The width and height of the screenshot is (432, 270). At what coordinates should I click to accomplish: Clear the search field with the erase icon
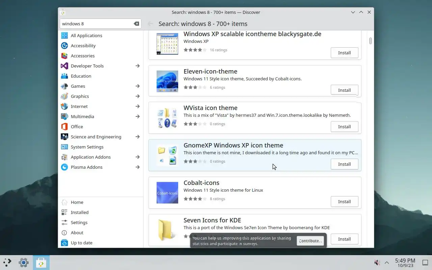[136, 24]
